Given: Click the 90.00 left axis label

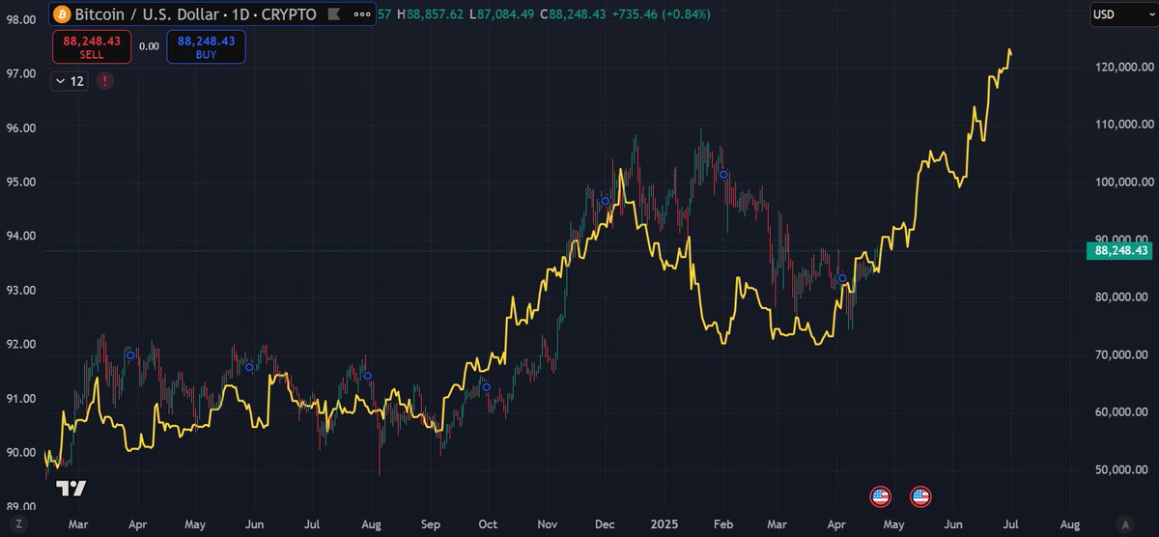Looking at the screenshot, I should [x=21, y=452].
